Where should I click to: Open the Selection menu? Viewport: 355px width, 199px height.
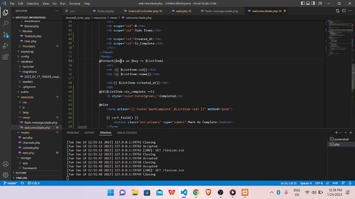pyautogui.click(x=33, y=3)
